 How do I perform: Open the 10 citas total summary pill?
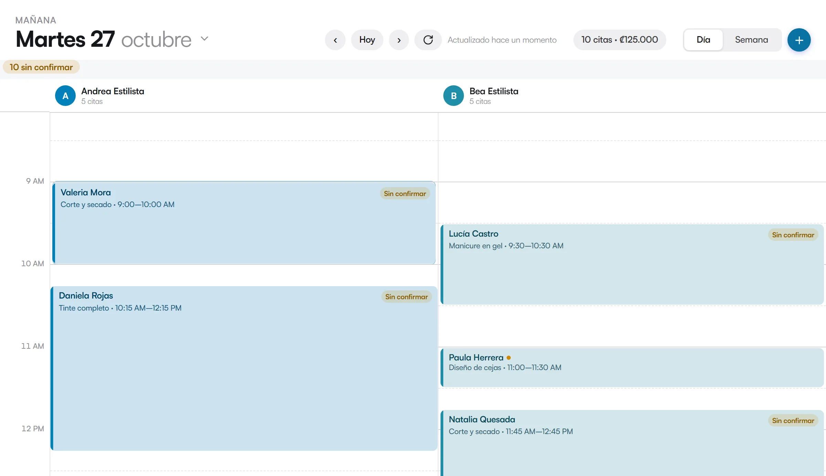pos(619,40)
